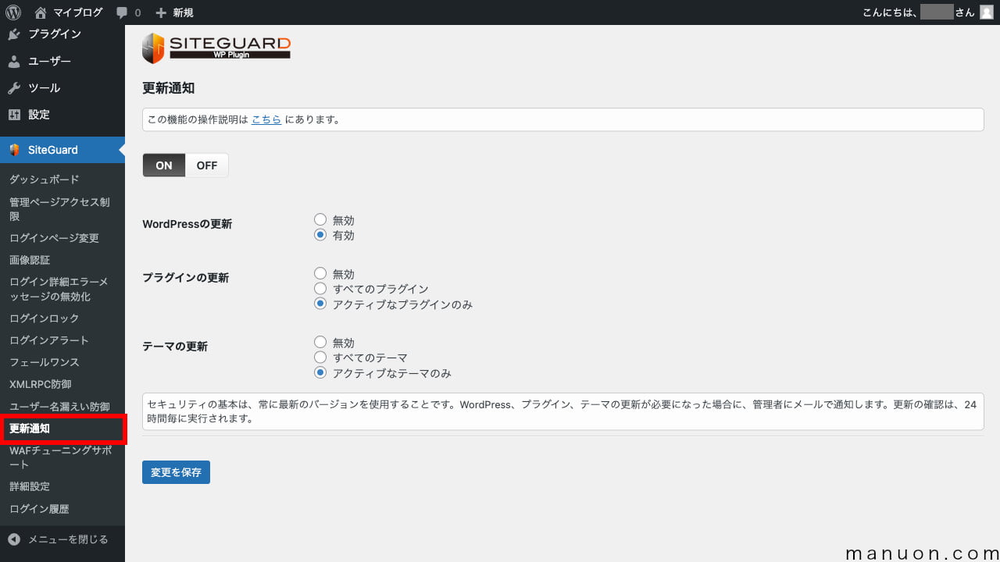Follow the こちら help link
The width and height of the screenshot is (1000, 562).
pos(266,120)
